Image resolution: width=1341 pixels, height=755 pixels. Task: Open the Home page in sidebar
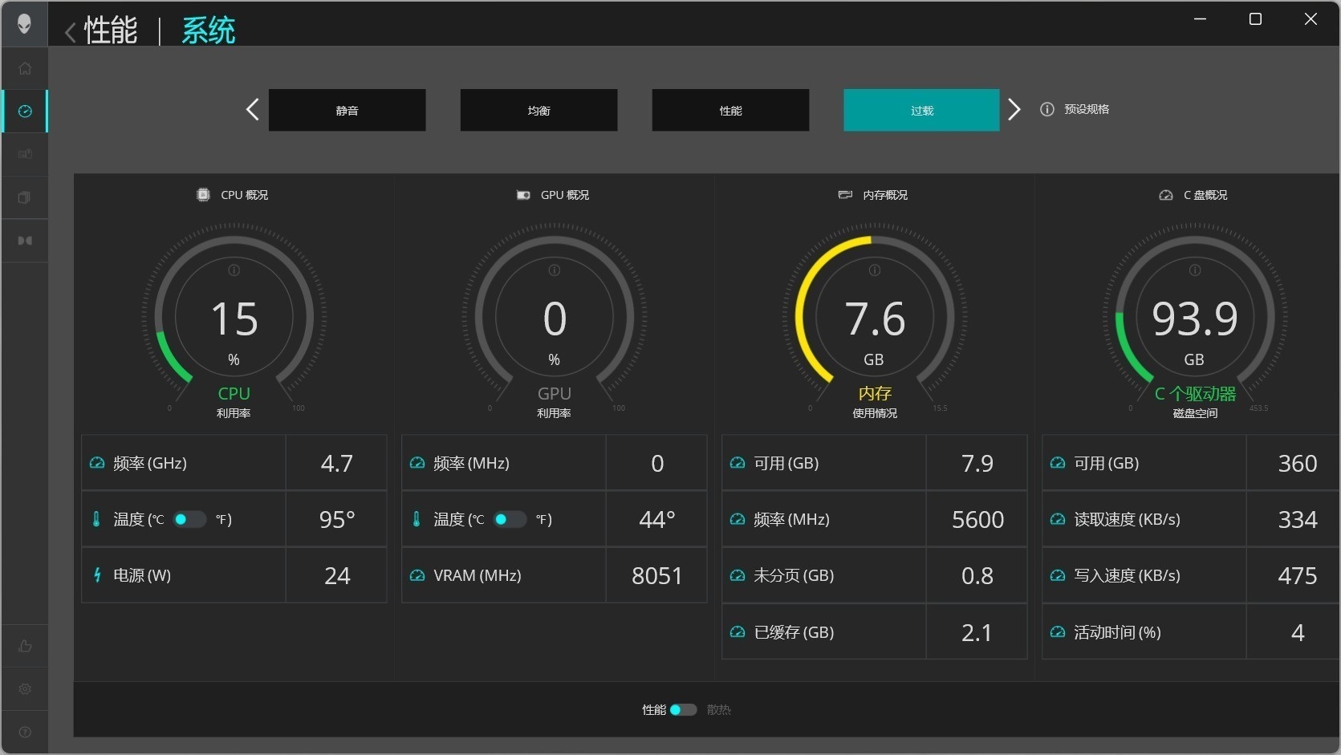point(25,68)
